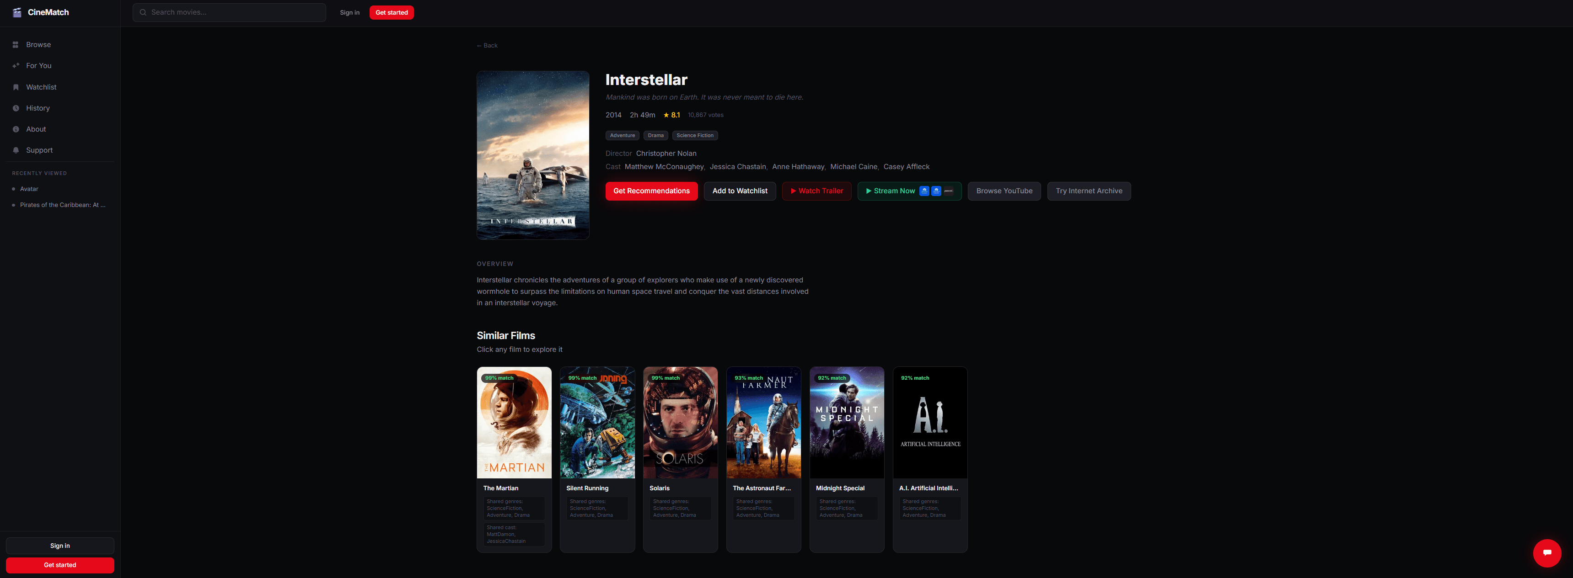
Task: Click Try Internet Archive button
Action: [x=1089, y=191]
